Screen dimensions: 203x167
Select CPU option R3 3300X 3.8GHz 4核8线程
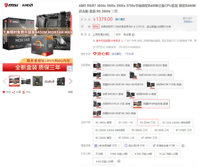pyautogui.click(x=110, y=130)
